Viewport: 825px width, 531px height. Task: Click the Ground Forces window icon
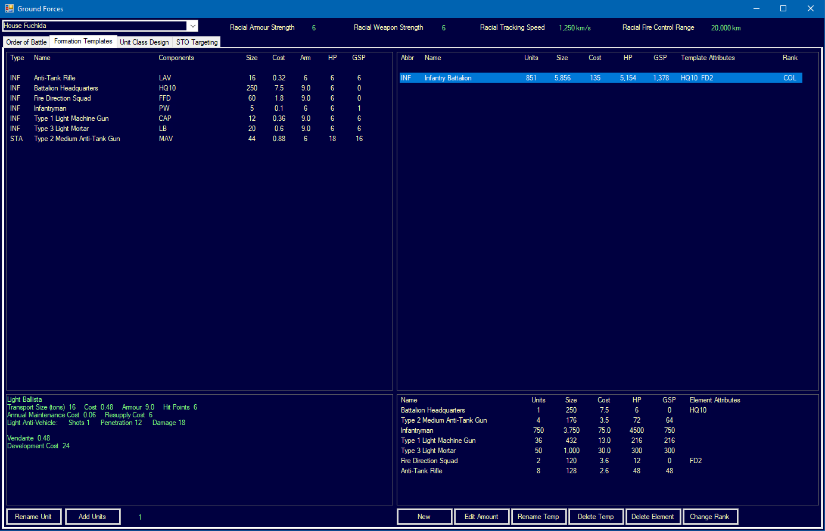[9, 8]
